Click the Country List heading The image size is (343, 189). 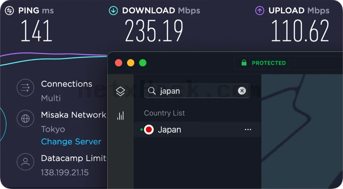164,113
